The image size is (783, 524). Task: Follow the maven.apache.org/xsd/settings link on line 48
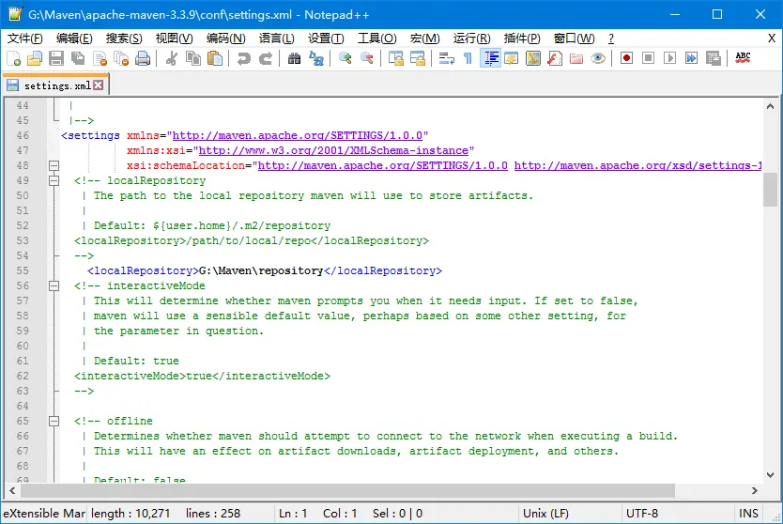pyautogui.click(x=638, y=165)
